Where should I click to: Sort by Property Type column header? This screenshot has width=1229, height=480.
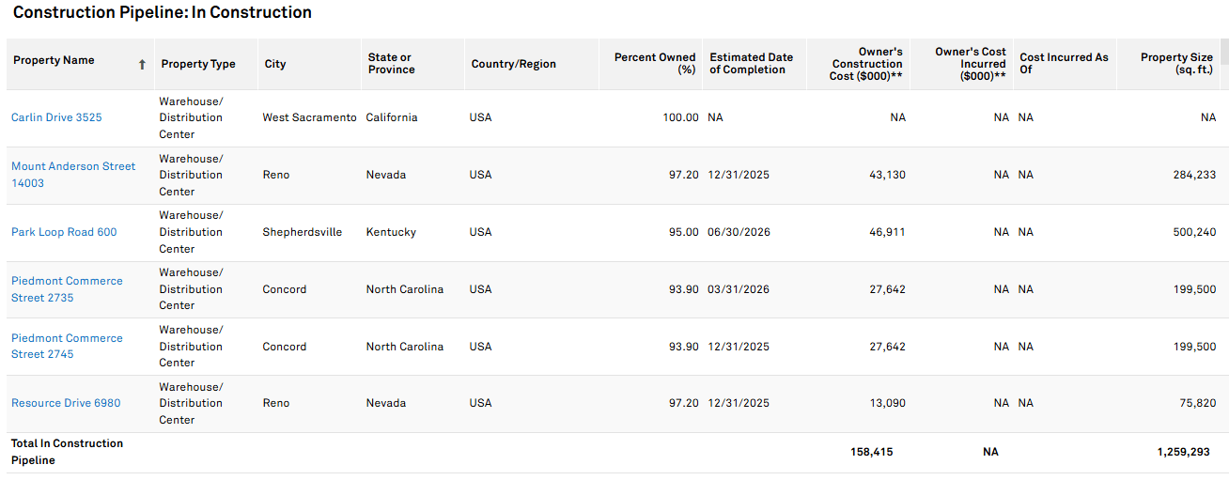click(x=198, y=64)
